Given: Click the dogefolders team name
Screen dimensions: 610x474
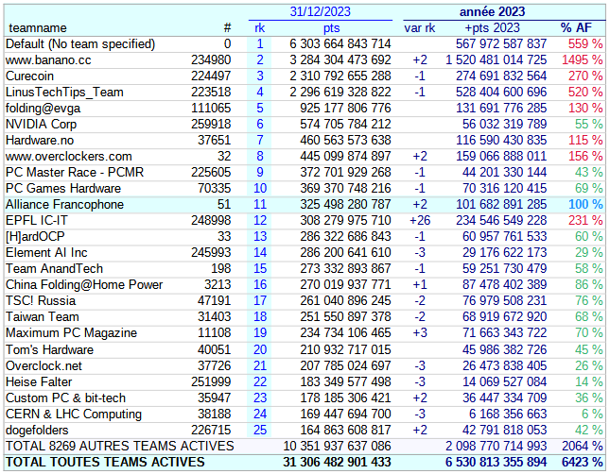Looking at the screenshot, I should tap(38, 430).
